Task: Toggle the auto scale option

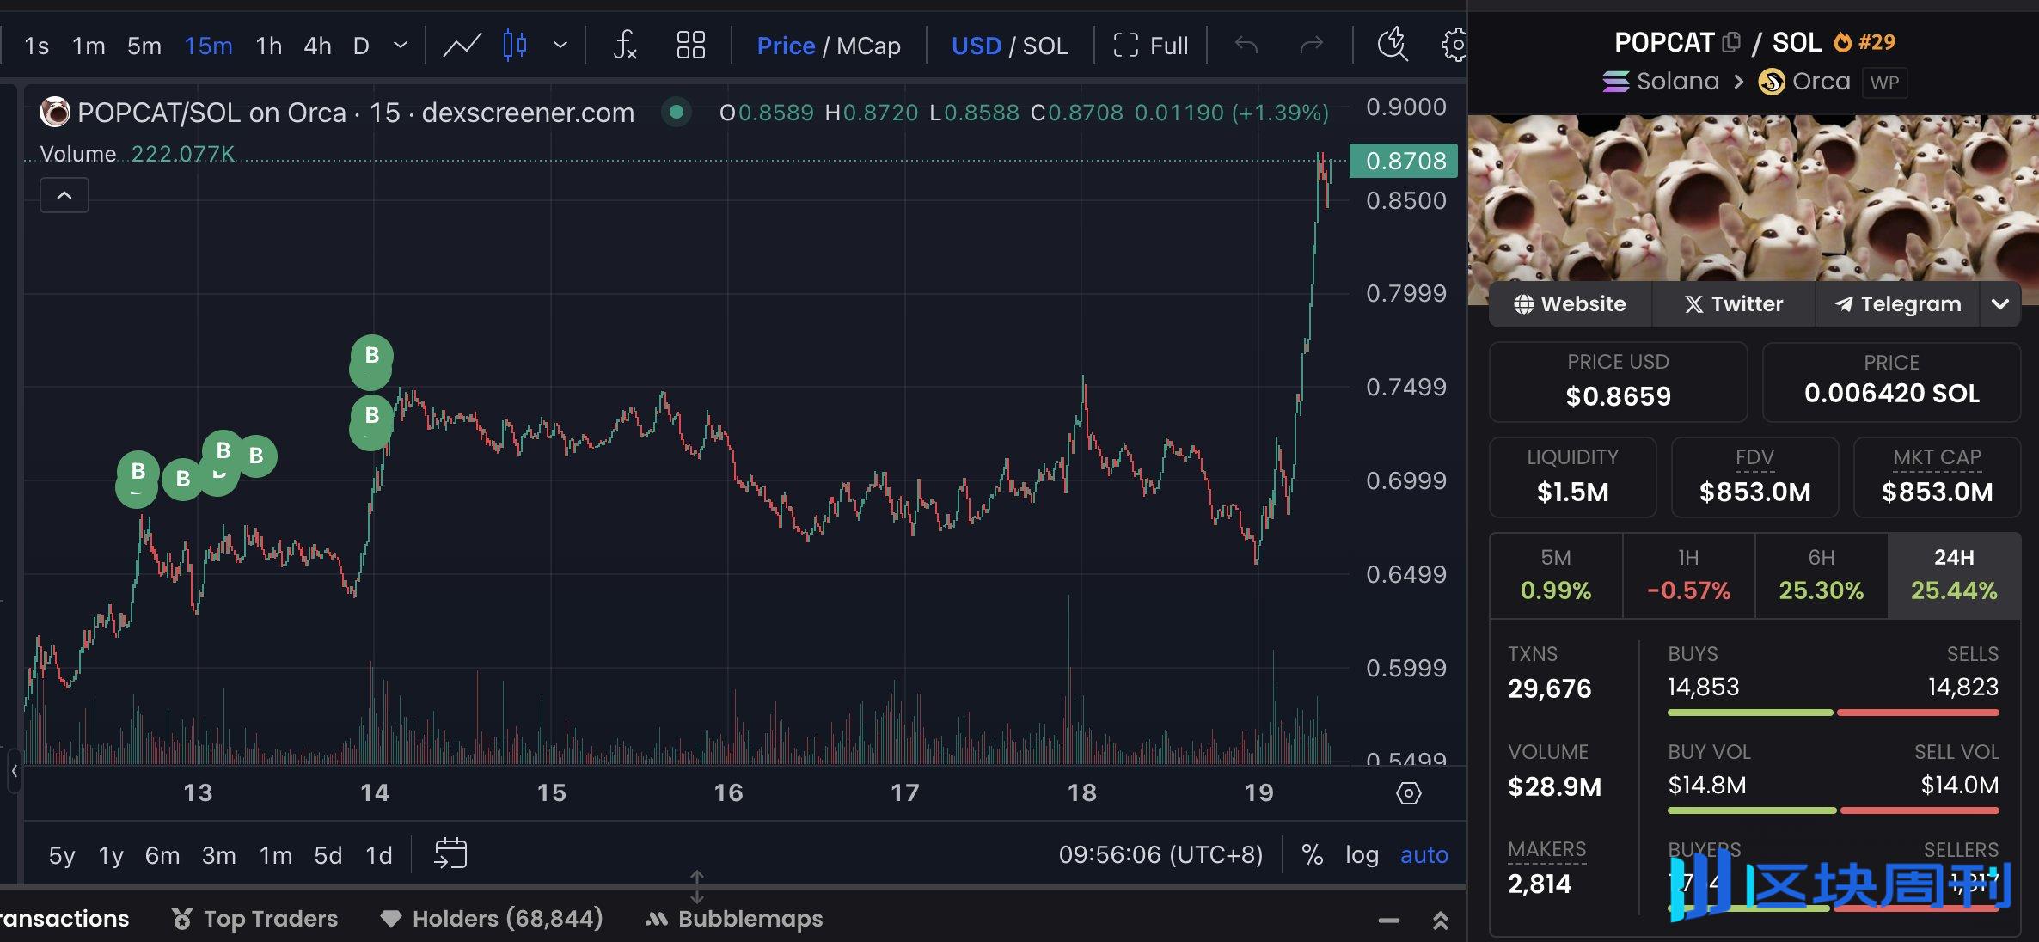Action: 1424,854
